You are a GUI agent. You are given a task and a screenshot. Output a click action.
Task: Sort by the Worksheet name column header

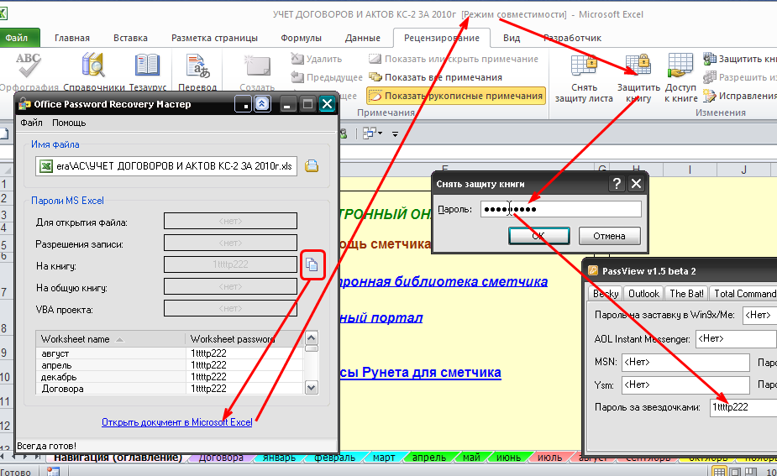[111, 339]
